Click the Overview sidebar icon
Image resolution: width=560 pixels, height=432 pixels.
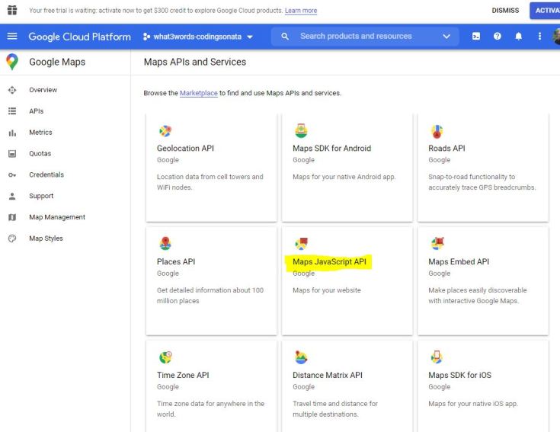click(x=12, y=90)
